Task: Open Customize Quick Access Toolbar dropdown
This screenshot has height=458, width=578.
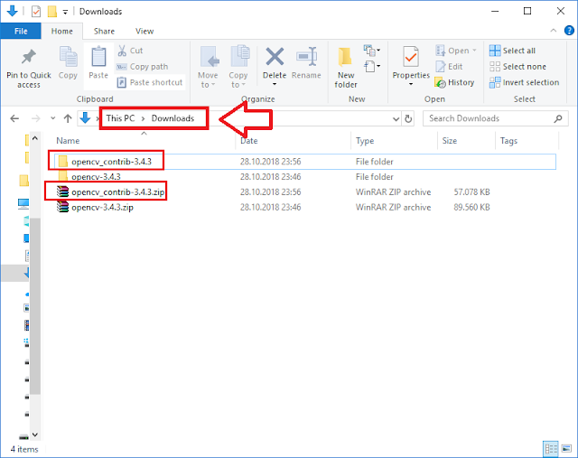Action: (x=65, y=12)
